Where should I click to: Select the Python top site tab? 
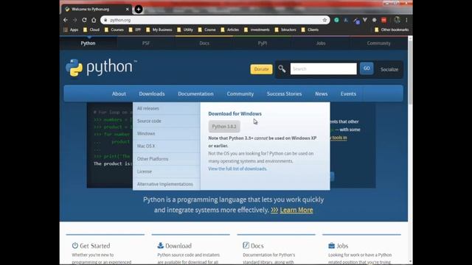(88, 43)
